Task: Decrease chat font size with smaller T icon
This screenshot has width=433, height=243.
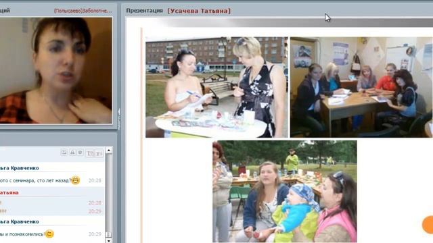Action: 99,153
